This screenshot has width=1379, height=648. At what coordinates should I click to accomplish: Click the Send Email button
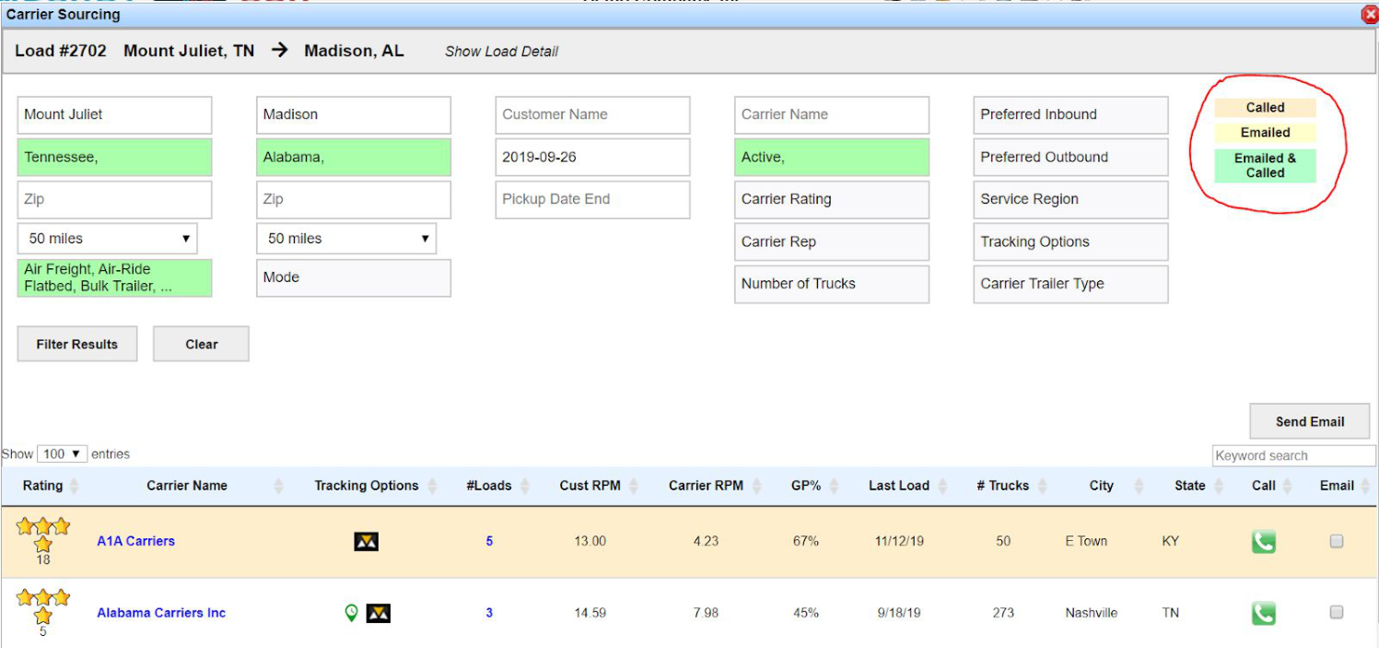pyautogui.click(x=1309, y=421)
